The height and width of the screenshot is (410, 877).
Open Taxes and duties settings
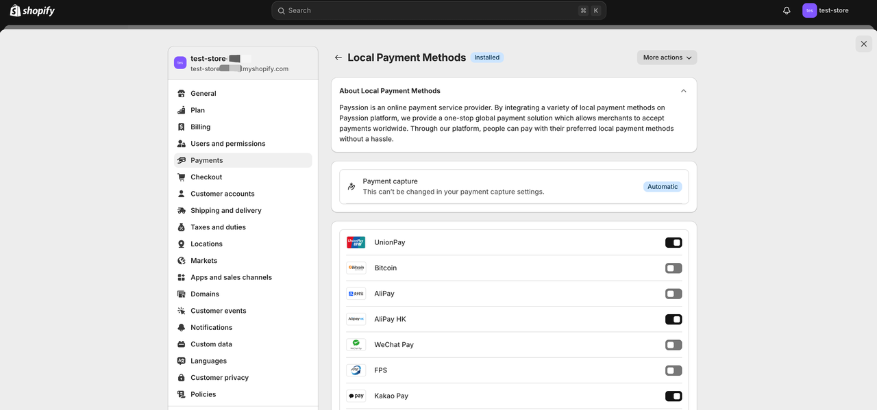coord(219,227)
